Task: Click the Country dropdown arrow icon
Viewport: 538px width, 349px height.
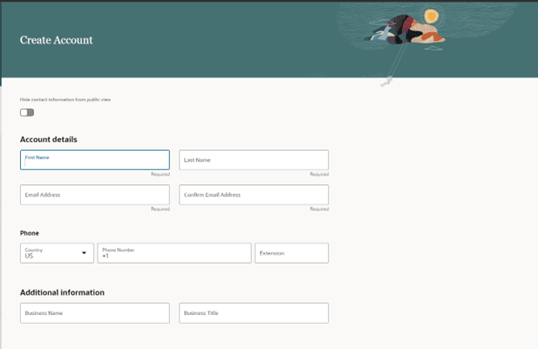Action: 85,253
